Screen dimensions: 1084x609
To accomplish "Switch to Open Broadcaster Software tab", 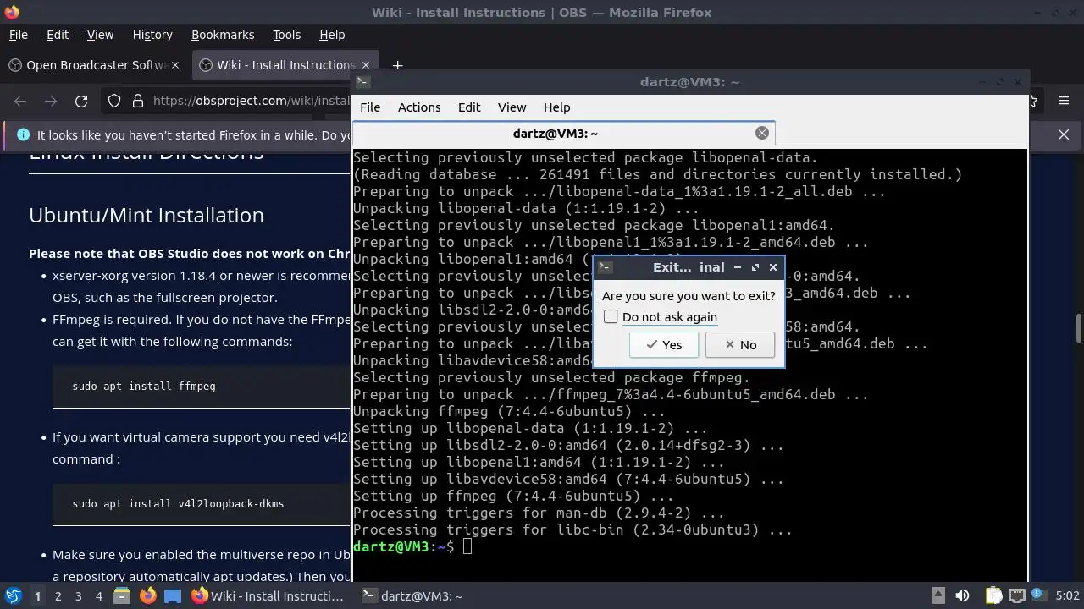I will [96, 65].
